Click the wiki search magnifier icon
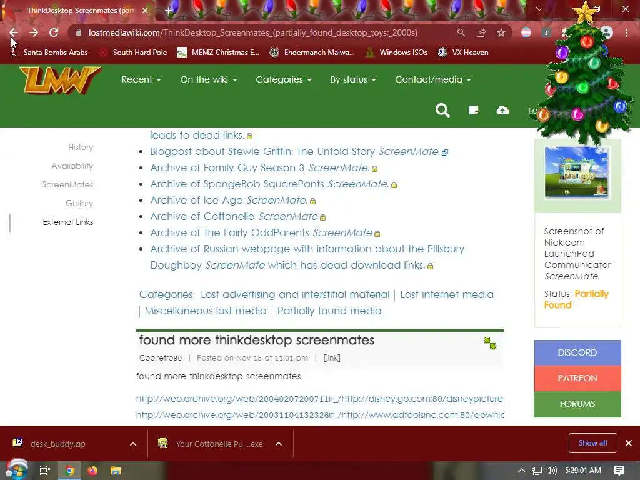Screen dimensions: 640x480 coord(442,110)
